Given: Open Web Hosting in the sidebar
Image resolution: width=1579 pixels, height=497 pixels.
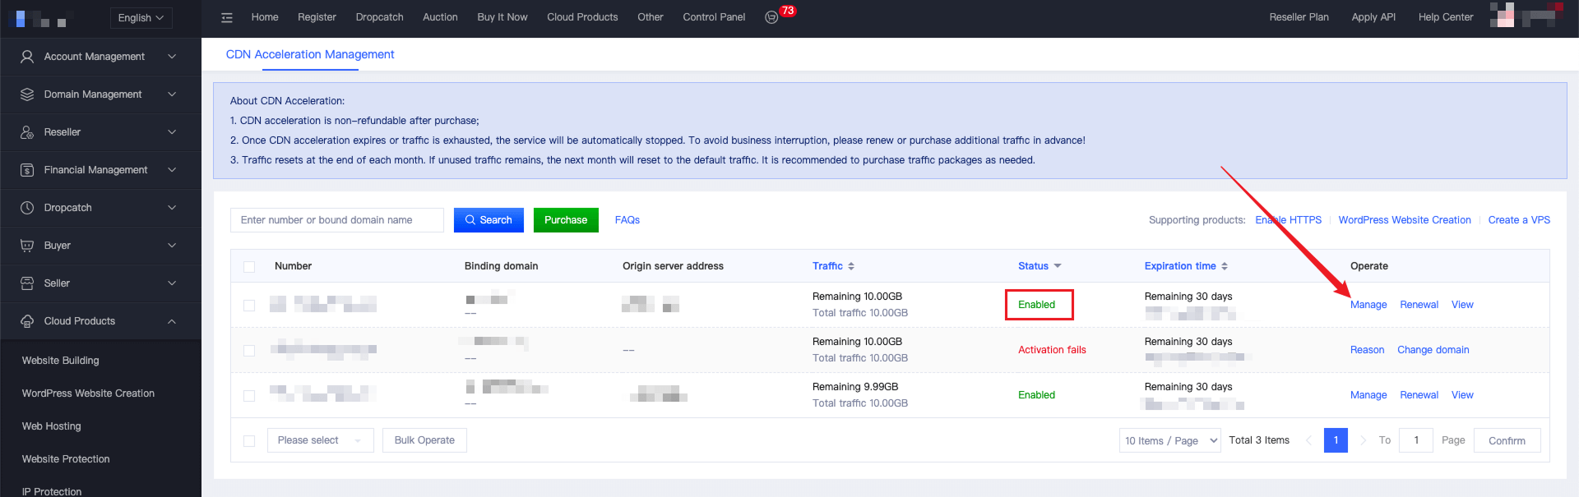Looking at the screenshot, I should tap(51, 426).
